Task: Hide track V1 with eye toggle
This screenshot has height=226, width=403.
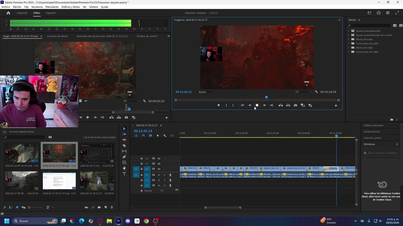Action: 159,169
